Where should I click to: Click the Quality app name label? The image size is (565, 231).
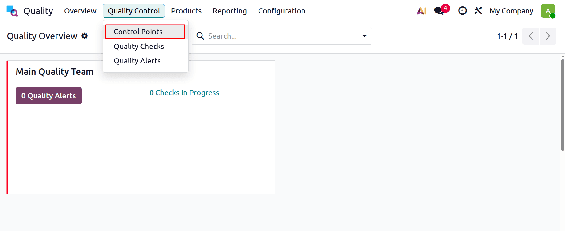click(38, 11)
